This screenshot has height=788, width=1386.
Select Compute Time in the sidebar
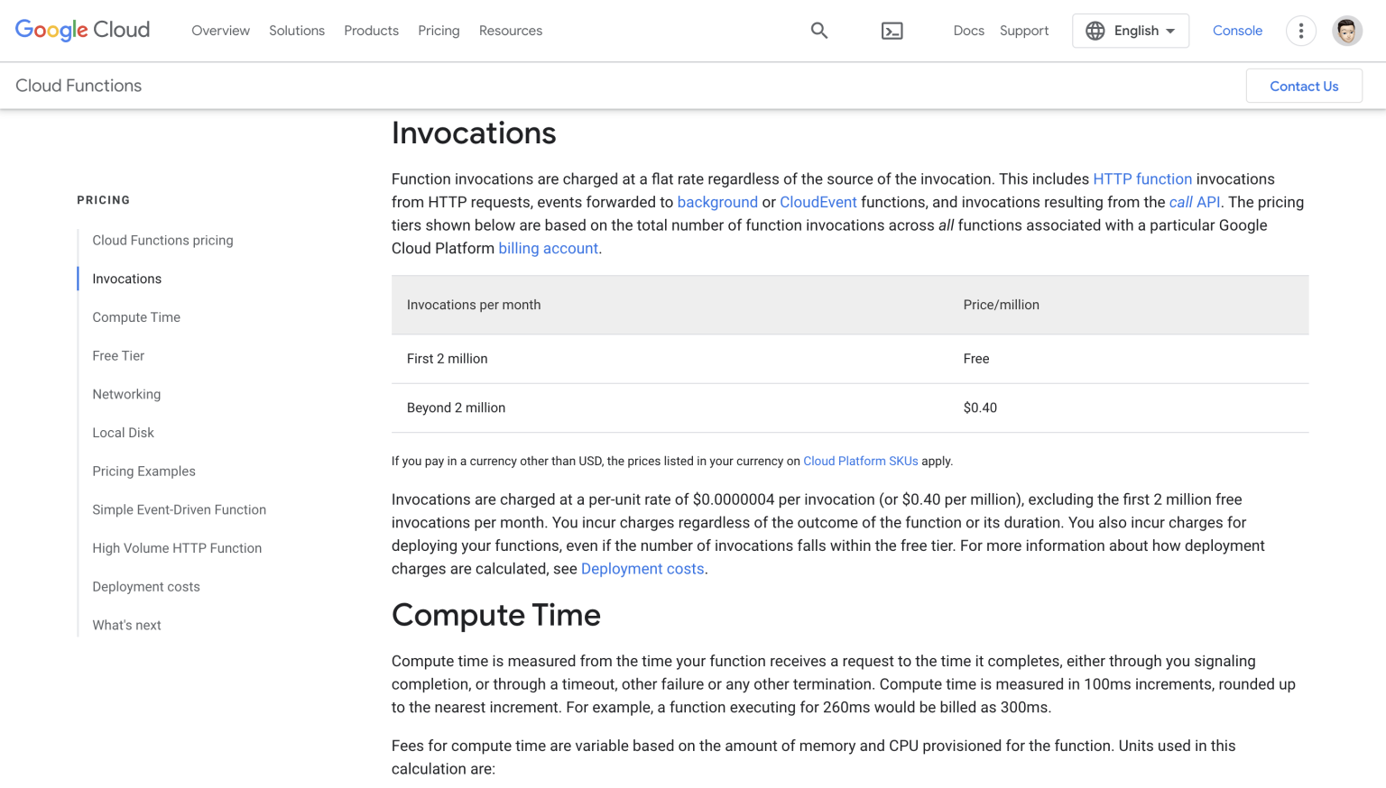136,316
